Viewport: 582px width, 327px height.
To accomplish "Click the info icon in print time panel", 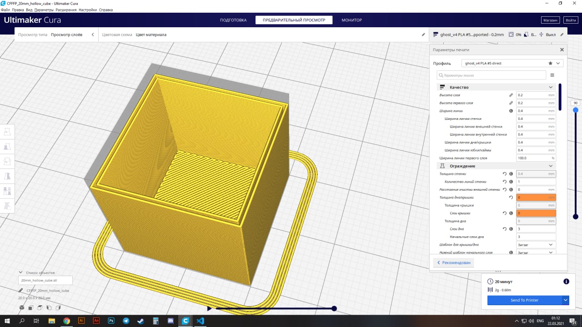I will click(x=566, y=282).
